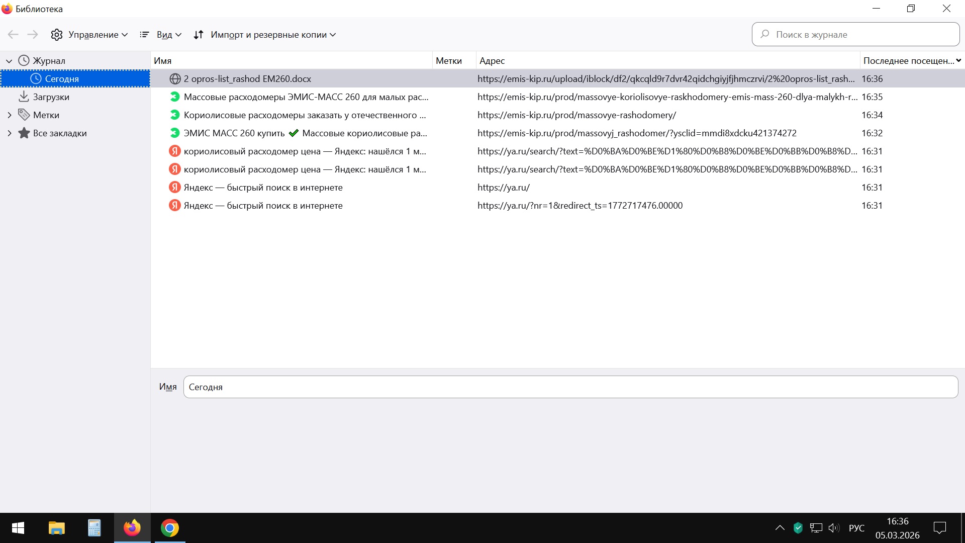The width and height of the screenshot is (965, 543).
Task: Click the Downloads arrow icon in sidebar
Action: point(23,97)
